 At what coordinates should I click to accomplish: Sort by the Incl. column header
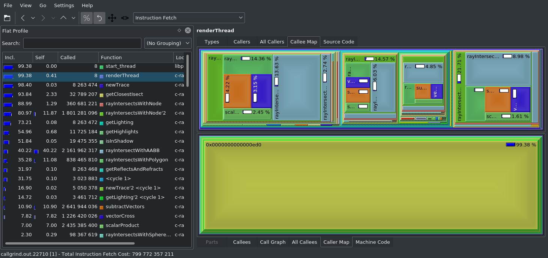[x=18, y=57]
